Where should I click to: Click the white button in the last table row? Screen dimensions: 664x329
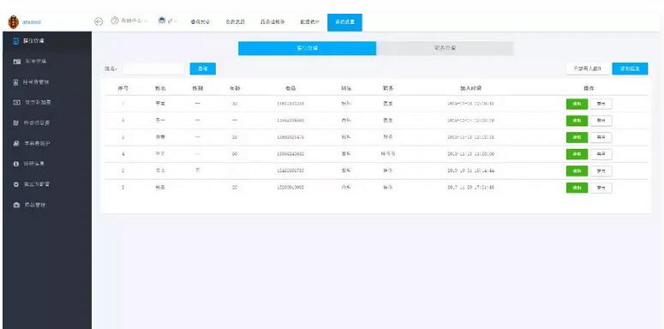pos(601,188)
